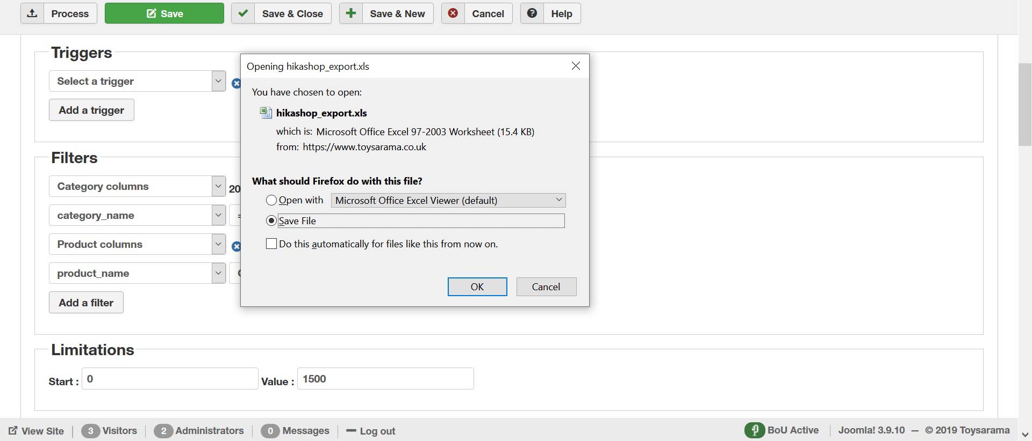Click the Log out link
The image size is (1032, 441).
[371, 431]
